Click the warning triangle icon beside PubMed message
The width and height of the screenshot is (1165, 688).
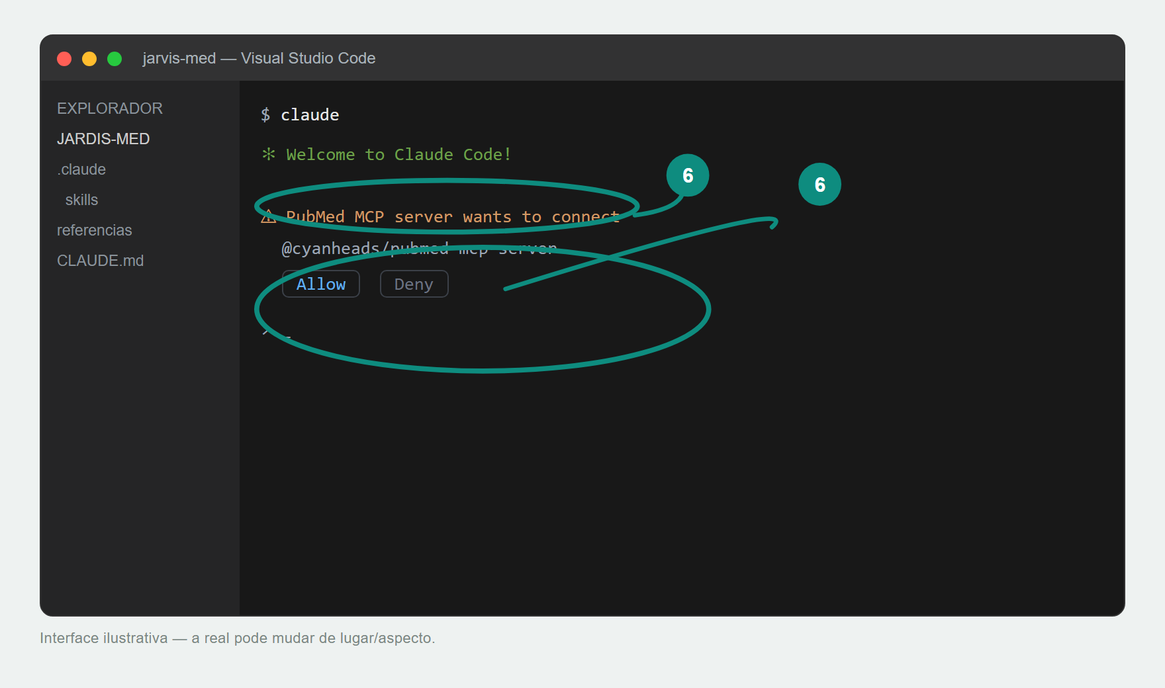coord(268,216)
